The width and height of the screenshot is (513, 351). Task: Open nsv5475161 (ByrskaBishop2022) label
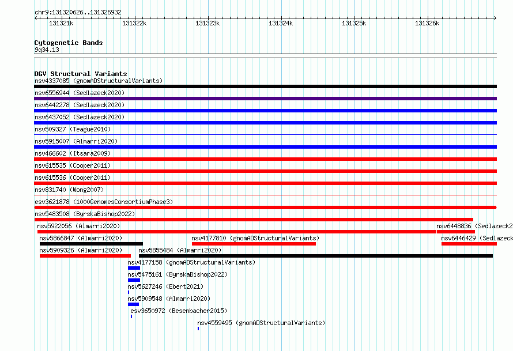pos(178,274)
